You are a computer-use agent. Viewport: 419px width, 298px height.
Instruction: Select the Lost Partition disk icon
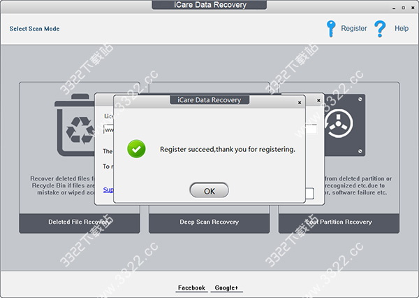[x=345, y=125]
